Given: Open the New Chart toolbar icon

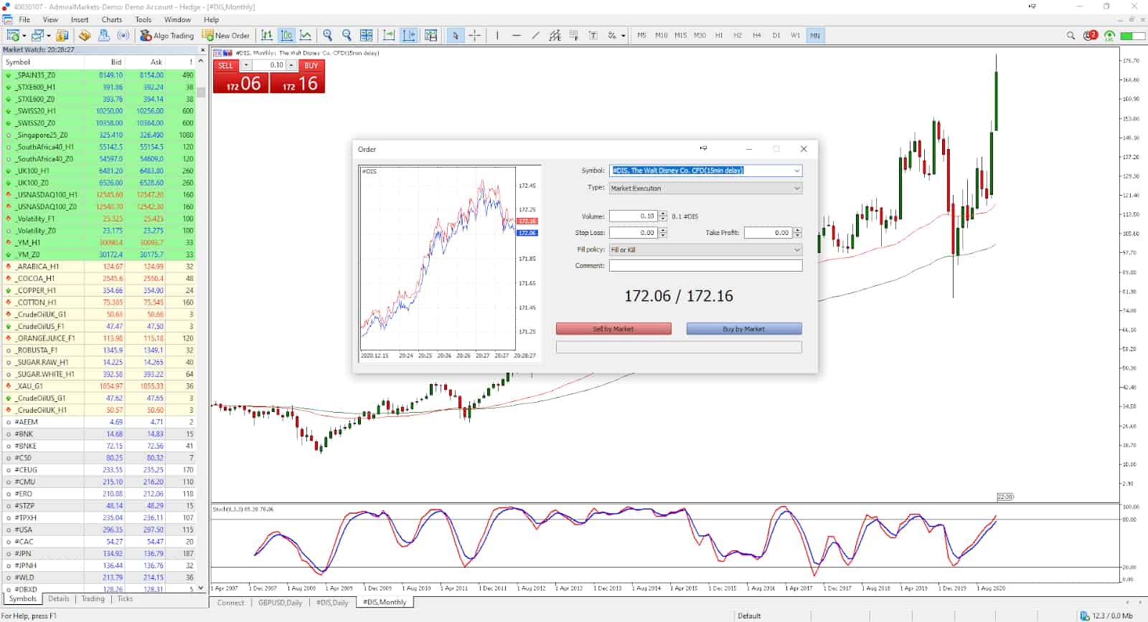Looking at the screenshot, I should [12, 35].
